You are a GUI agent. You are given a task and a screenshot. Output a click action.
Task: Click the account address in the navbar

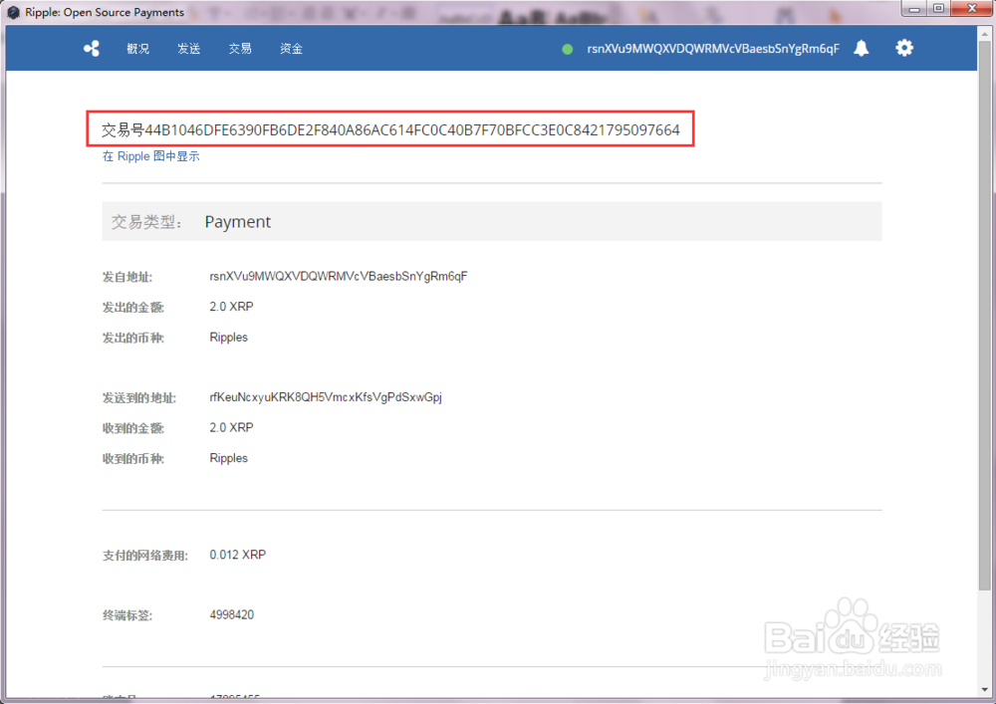tap(713, 49)
